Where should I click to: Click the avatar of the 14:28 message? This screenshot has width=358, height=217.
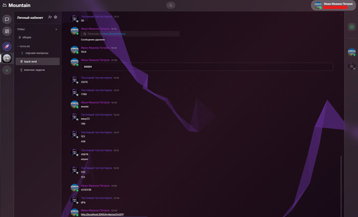point(75,104)
